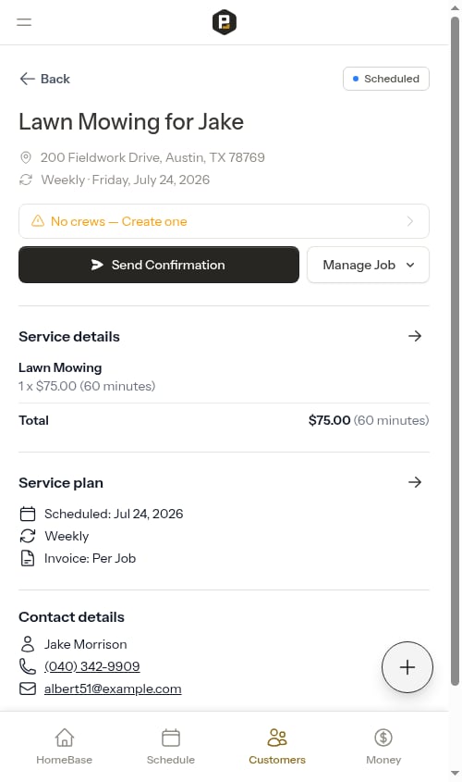
Task: Send Confirmation for this job
Action: click(159, 265)
